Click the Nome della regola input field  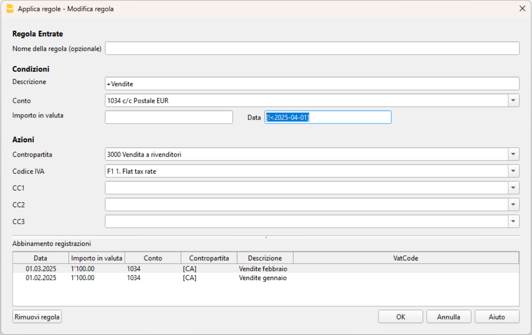(312, 48)
